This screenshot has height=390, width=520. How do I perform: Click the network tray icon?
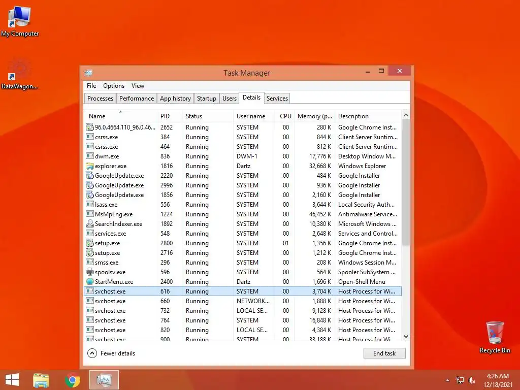point(460,380)
